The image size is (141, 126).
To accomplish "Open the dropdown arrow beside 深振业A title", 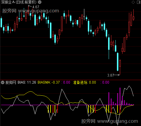I will [40, 2].
